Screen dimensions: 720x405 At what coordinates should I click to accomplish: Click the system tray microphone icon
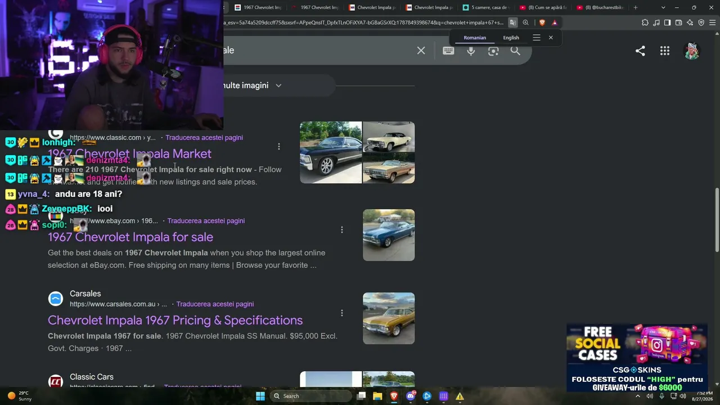coord(661,396)
